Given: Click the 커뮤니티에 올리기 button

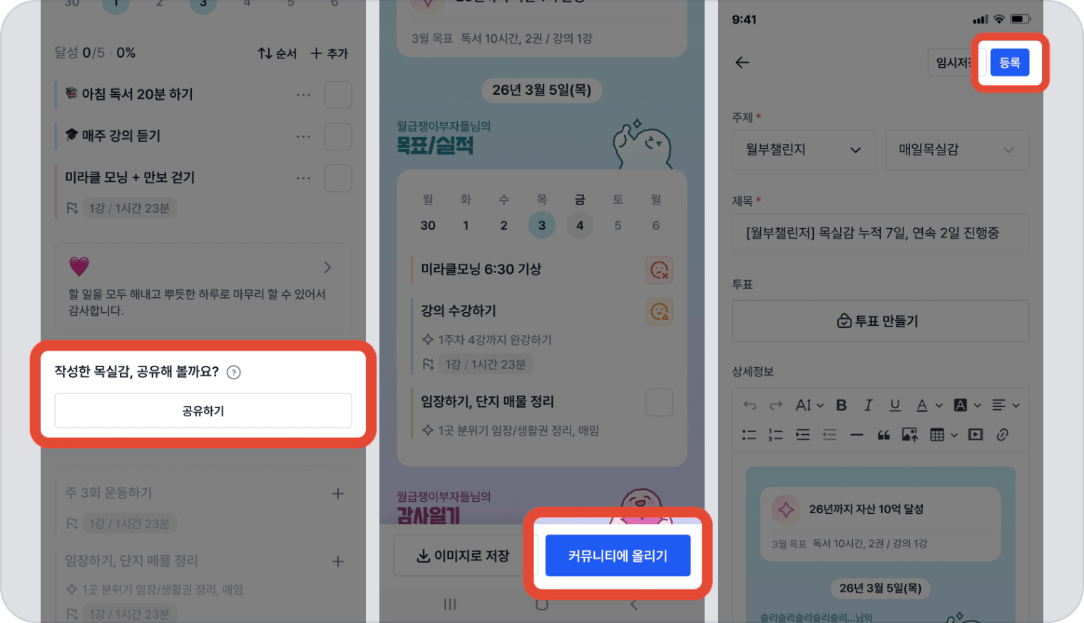Looking at the screenshot, I should click(x=618, y=555).
